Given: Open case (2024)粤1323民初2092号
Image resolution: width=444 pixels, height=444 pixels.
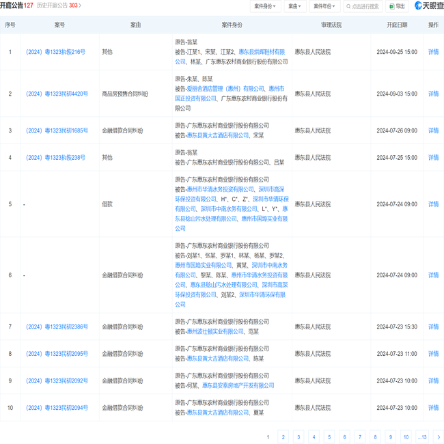Looking at the screenshot, I should [x=57, y=381].
